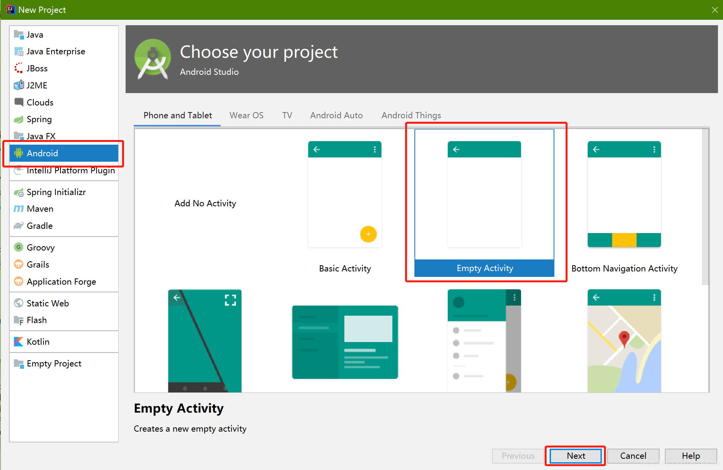Click the Spring leaf icon
Image resolution: width=723 pixels, height=470 pixels.
tap(19, 119)
